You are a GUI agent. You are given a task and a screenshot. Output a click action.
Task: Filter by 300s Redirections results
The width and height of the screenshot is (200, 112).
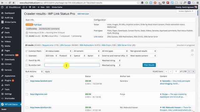(87, 45)
